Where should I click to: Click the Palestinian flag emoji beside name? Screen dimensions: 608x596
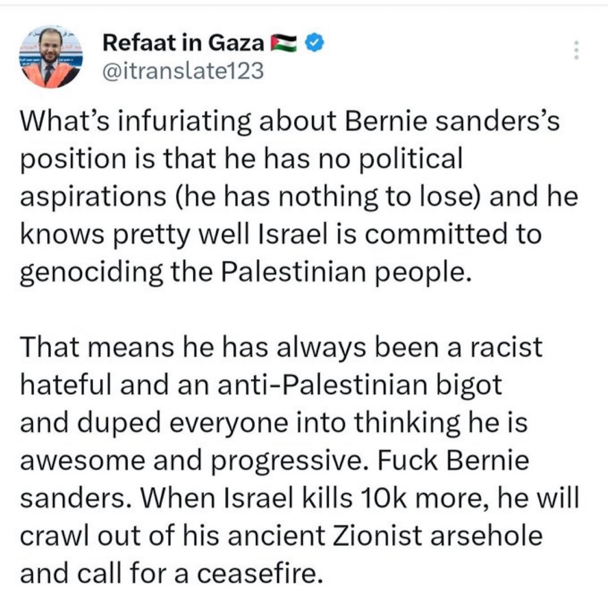coord(283,43)
